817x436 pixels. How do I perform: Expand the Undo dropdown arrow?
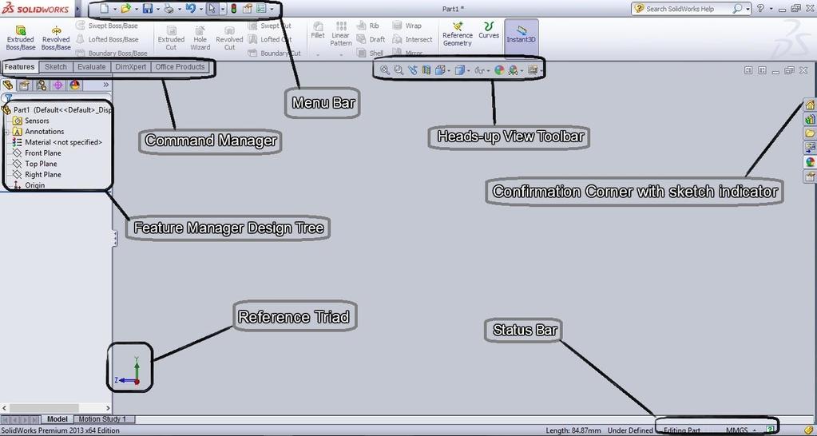[201, 9]
